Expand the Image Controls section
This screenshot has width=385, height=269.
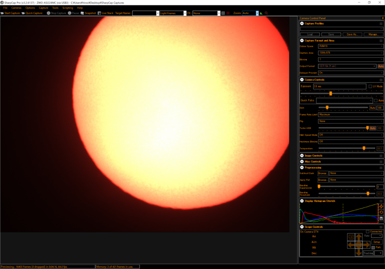click(302, 156)
